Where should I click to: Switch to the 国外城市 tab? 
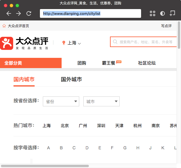click(71, 79)
